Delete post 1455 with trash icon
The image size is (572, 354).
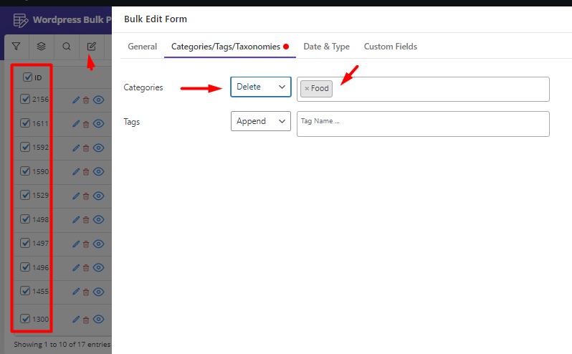86,292
